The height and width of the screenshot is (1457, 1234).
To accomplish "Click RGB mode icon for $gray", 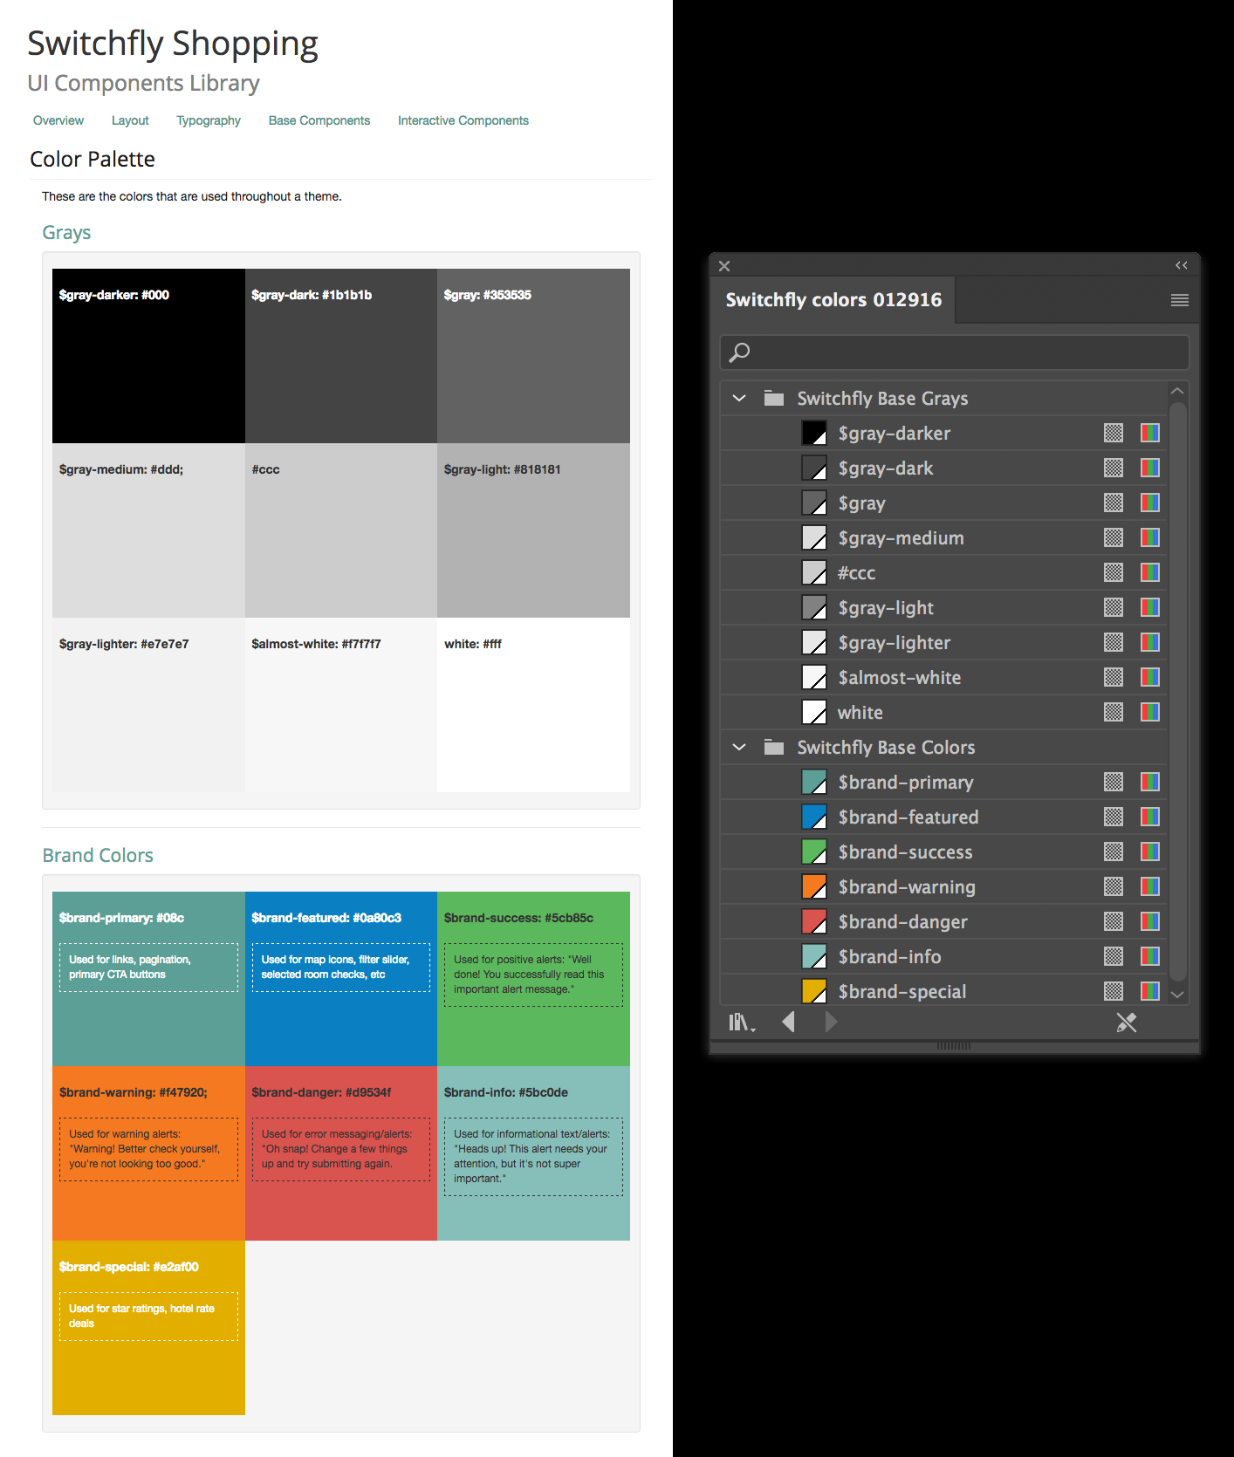I will [1150, 503].
